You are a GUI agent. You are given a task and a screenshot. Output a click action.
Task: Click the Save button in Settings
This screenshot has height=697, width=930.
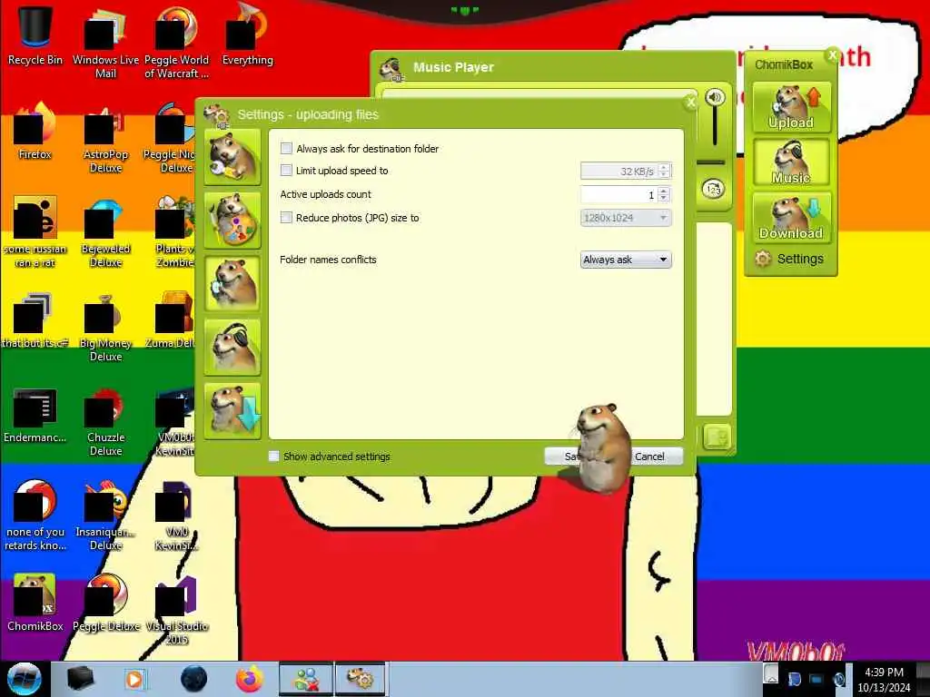563,456
